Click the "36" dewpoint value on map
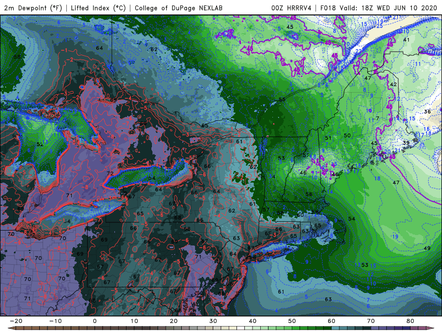The height and width of the screenshot is (331, 442). tap(427, 111)
